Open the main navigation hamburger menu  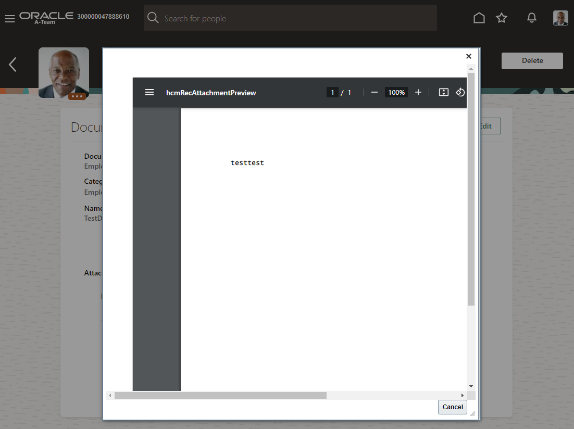pyautogui.click(x=10, y=19)
